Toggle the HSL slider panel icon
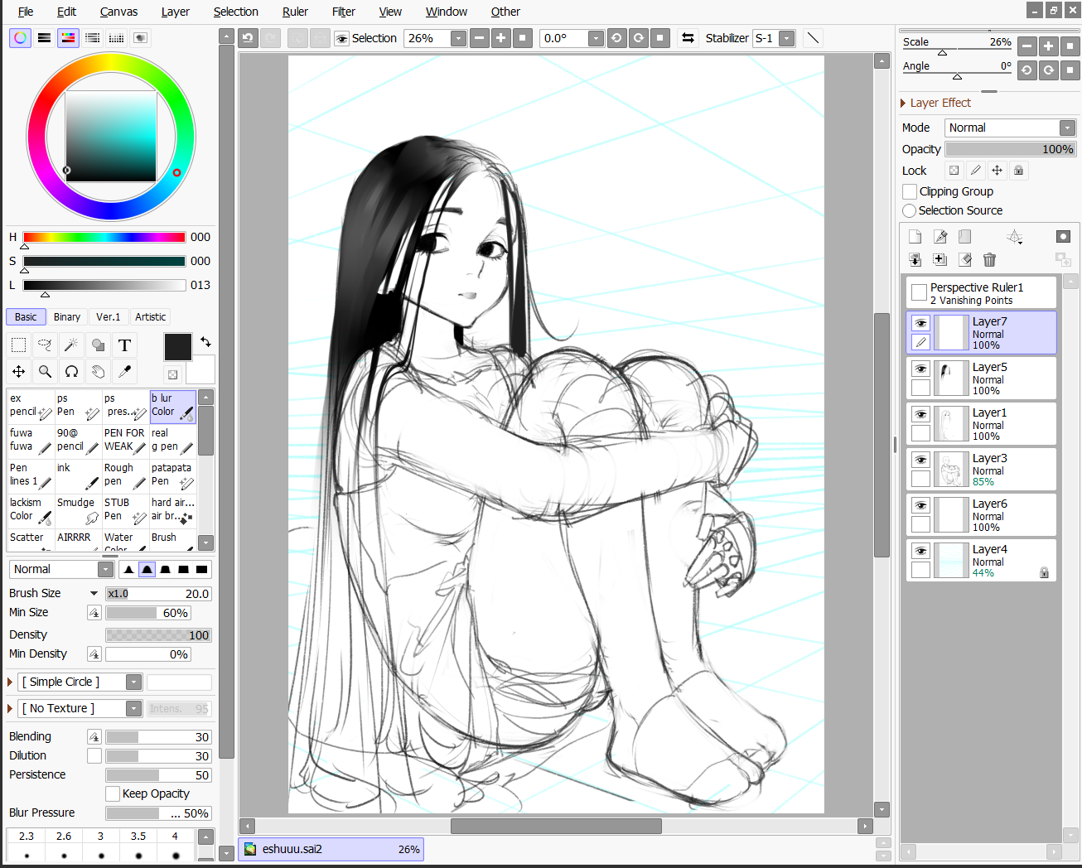 tap(69, 38)
